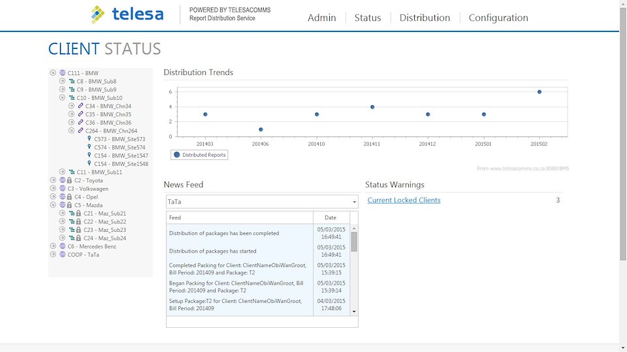Click the news feed scrollbar thumb
627x352 pixels.
click(x=354, y=242)
